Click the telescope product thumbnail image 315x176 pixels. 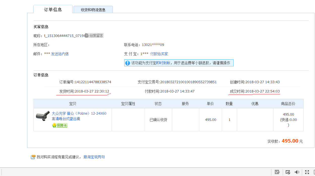coord(43,116)
